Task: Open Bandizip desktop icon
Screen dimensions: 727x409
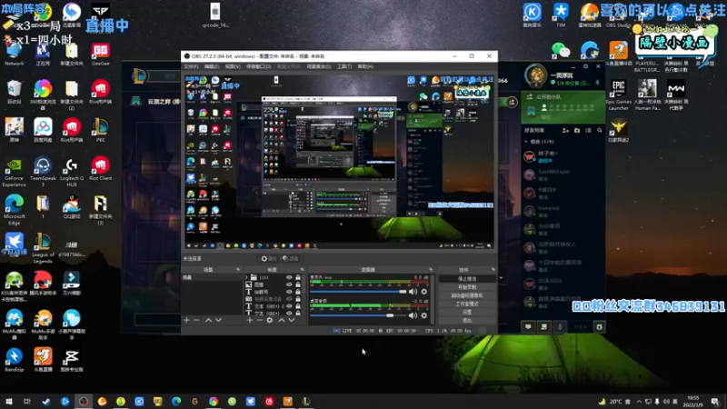Action: click(x=14, y=360)
